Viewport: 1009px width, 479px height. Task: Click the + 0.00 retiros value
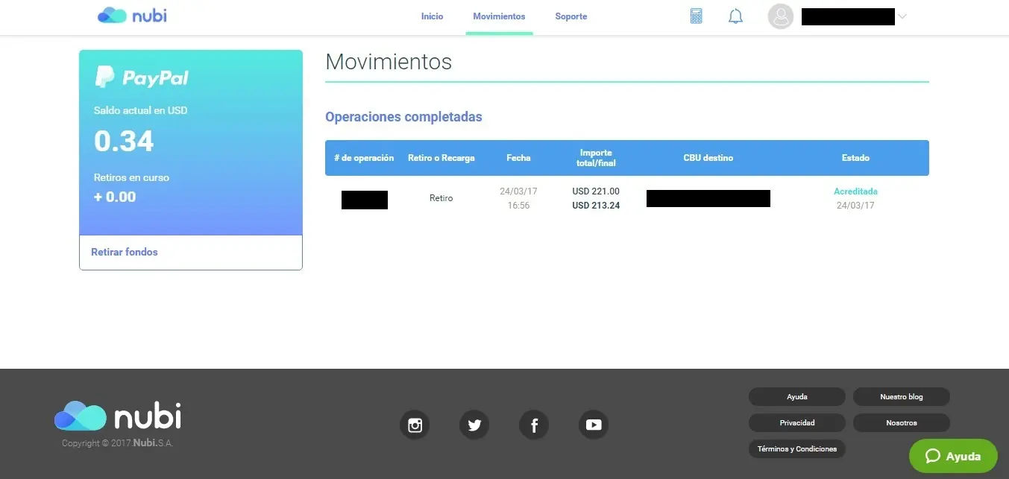pos(115,197)
